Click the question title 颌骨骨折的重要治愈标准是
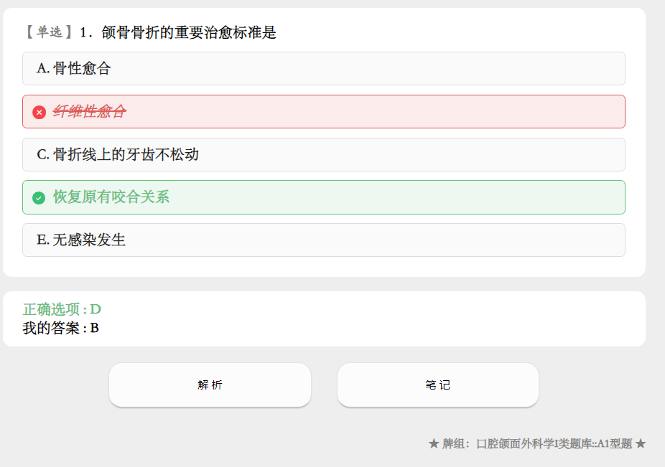Image resolution: width=665 pixels, height=467 pixels. (189, 32)
